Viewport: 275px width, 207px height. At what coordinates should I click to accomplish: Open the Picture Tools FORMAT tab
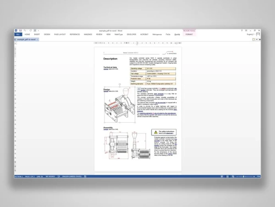point(189,34)
